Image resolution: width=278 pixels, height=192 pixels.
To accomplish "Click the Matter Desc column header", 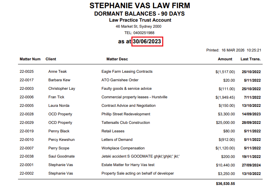I will (117, 59).
